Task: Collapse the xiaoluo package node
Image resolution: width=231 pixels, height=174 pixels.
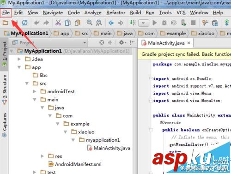Action: point(66,132)
